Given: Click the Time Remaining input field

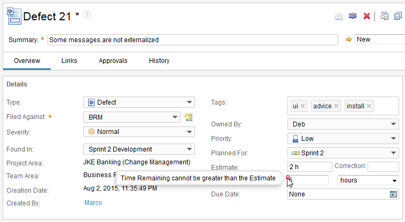Looking at the screenshot, I should tap(308, 180).
